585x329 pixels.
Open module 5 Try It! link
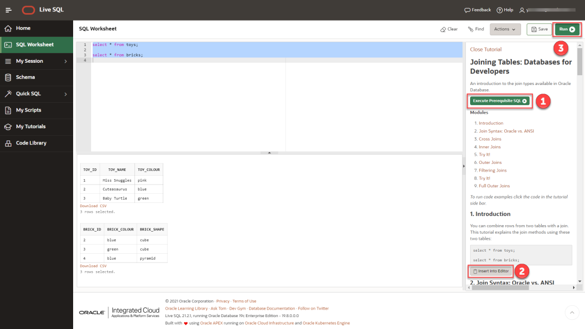tap(484, 155)
